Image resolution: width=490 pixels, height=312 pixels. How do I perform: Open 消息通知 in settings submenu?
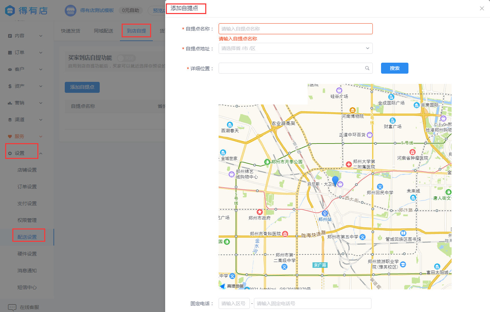[27, 271]
